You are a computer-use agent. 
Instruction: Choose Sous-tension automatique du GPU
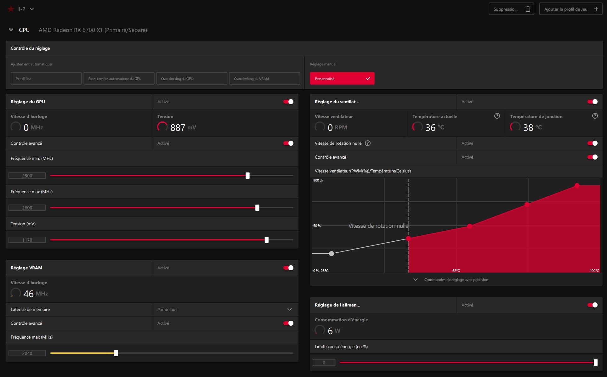[x=119, y=79]
